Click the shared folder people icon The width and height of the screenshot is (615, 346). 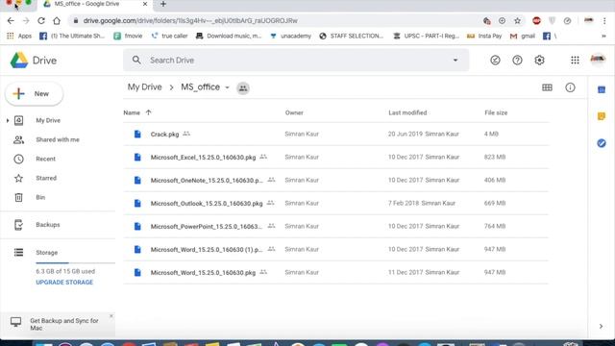[243, 87]
